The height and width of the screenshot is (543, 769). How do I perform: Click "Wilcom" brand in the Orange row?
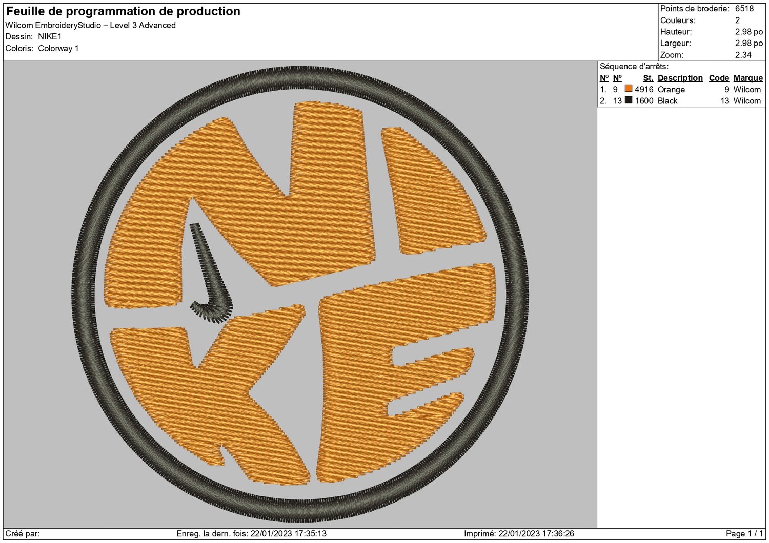point(747,89)
